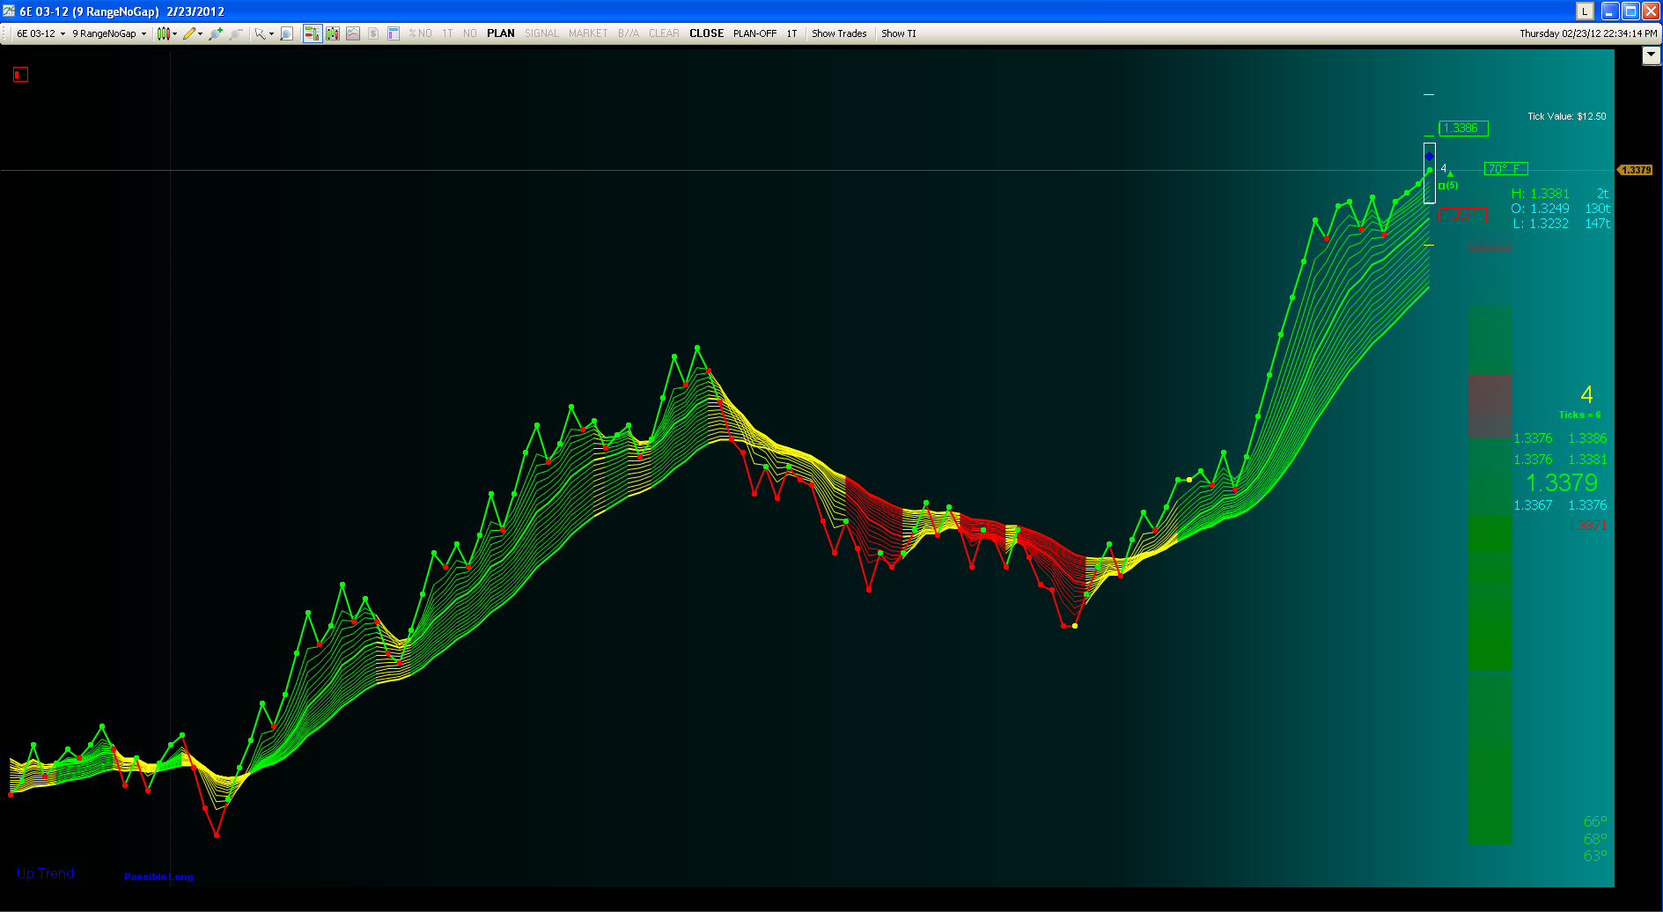This screenshot has height=912, width=1663.
Task: Click the dark red volume ladder block
Action: click(1490, 406)
